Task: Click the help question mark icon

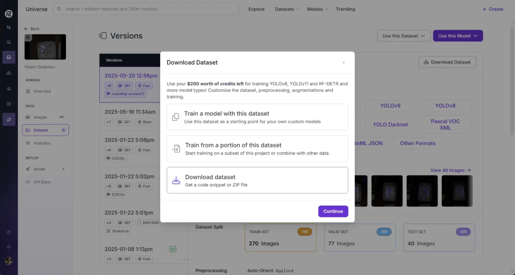Action: pyautogui.click(x=9, y=232)
